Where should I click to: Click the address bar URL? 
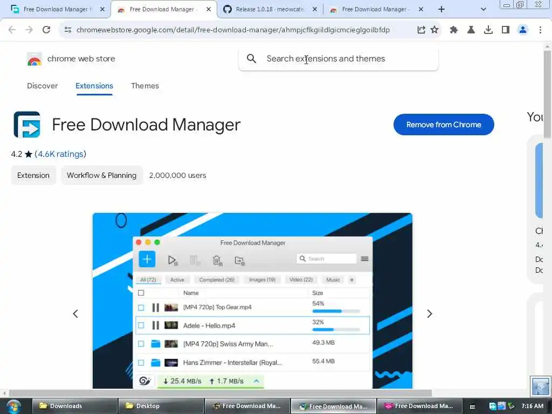point(233,30)
